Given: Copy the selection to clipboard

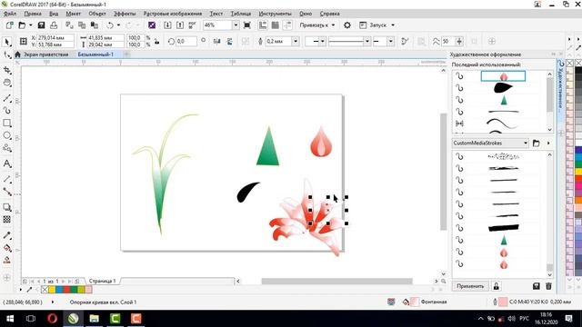Looking at the screenshot, I should pos(82,25).
